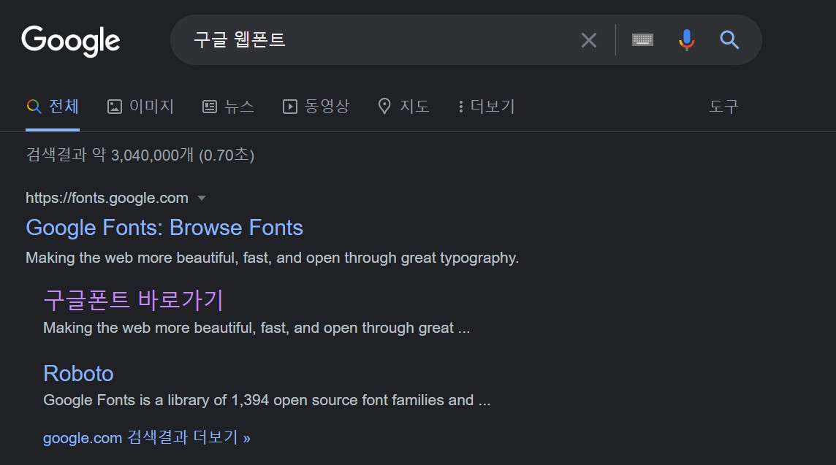Viewport: 836px width, 465px height.
Task: Expand the 더보기 menu
Action: (x=486, y=107)
